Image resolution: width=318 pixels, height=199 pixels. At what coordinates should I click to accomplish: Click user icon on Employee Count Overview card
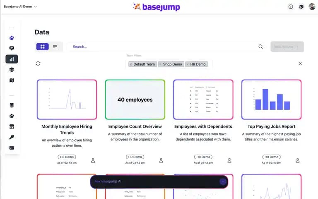coord(161,160)
